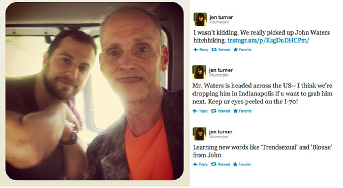The width and height of the screenshot is (343, 188).
Task: Click Reply arrow icon on first tweet
Action: pyautogui.click(x=196, y=50)
